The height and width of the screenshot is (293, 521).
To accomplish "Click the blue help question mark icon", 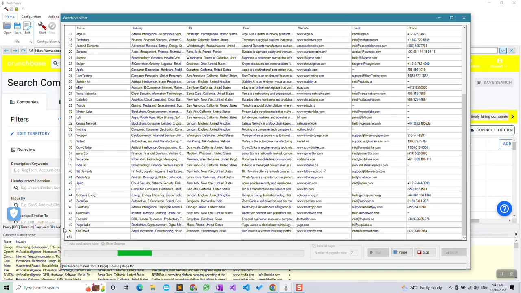I will [504, 209].
